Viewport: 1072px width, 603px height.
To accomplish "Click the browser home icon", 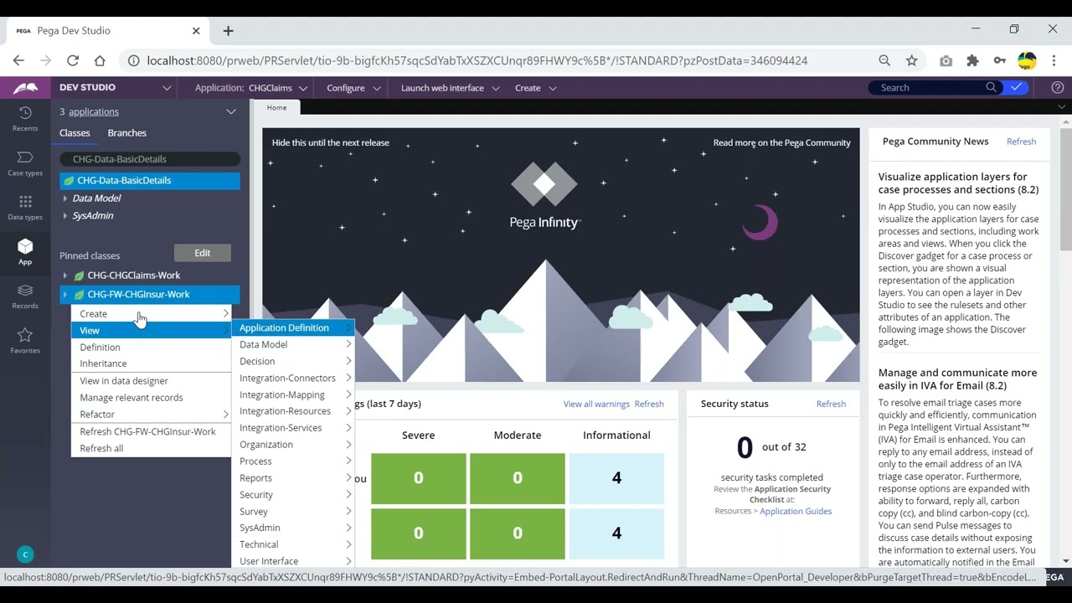I will coord(100,60).
